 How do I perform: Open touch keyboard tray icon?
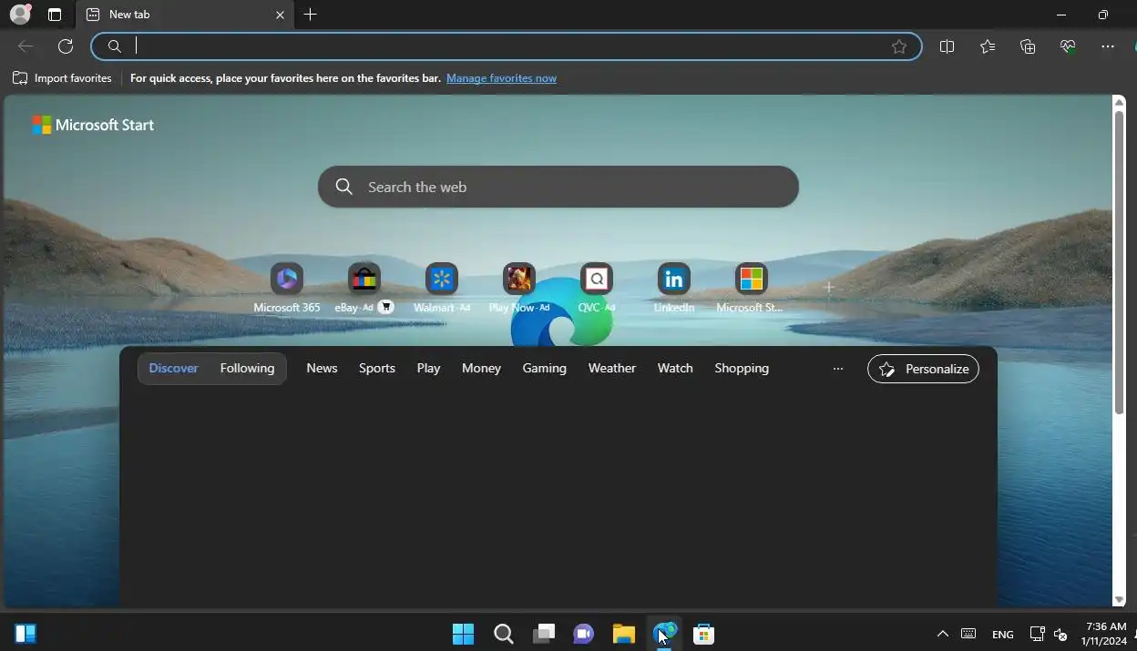pyautogui.click(x=968, y=634)
